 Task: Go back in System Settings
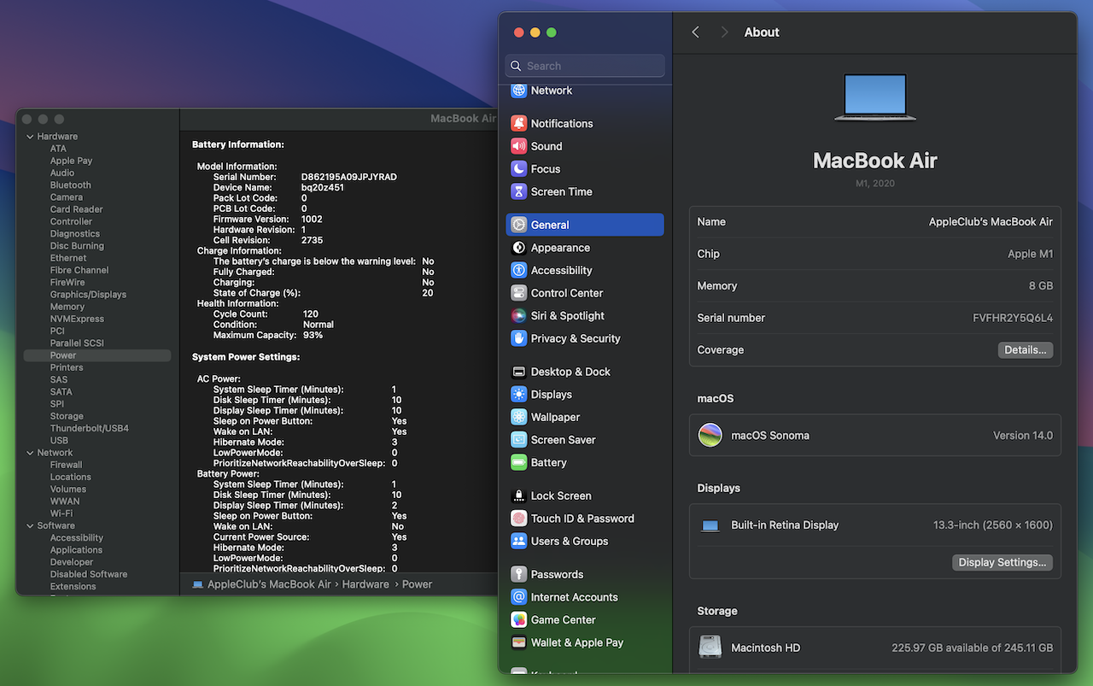(696, 32)
